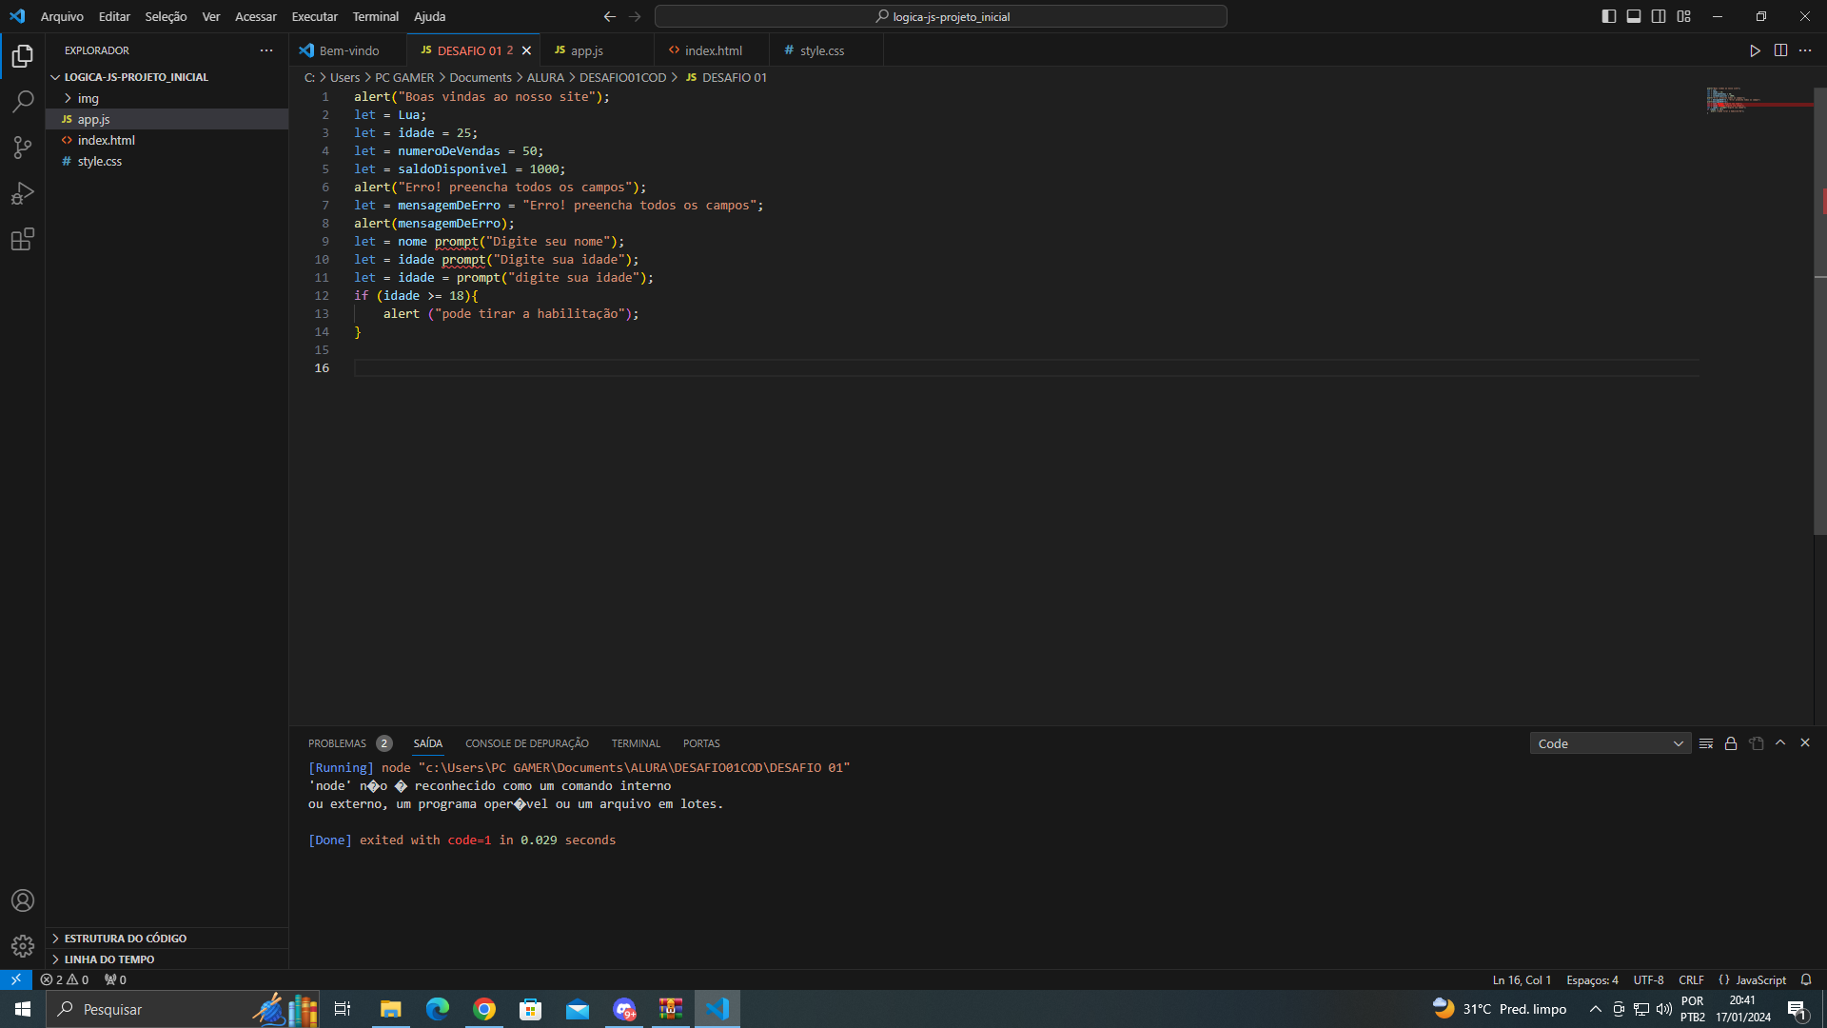Open Microsoft Edge from taskbar
1827x1028 pixels.
point(438,1009)
